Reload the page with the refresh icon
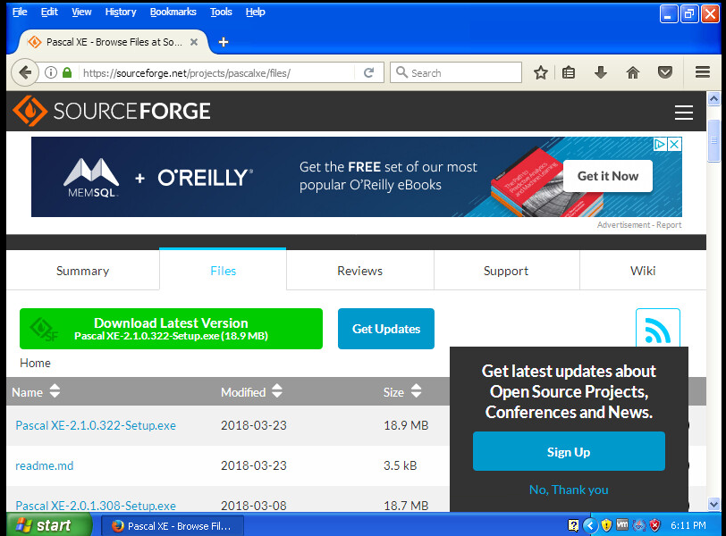Viewport: 726px width, 536px height. pos(368,72)
